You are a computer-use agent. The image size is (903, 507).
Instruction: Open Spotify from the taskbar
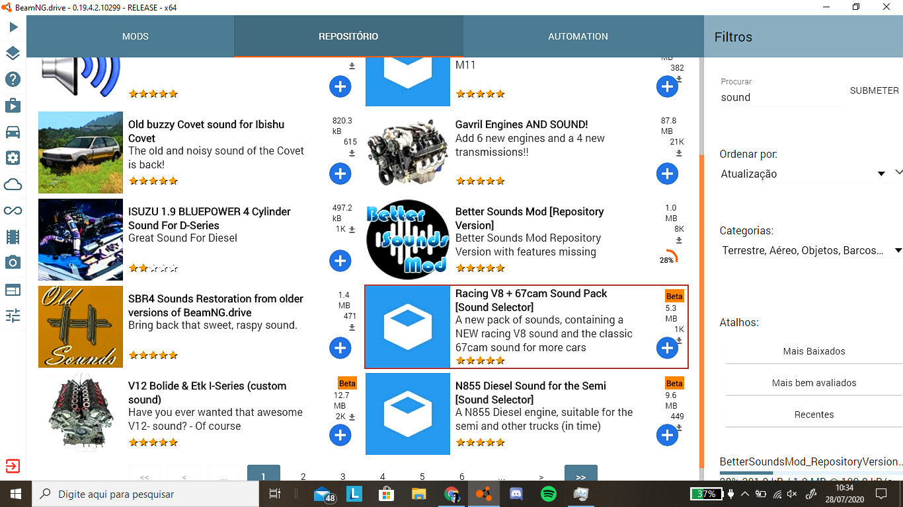548,494
